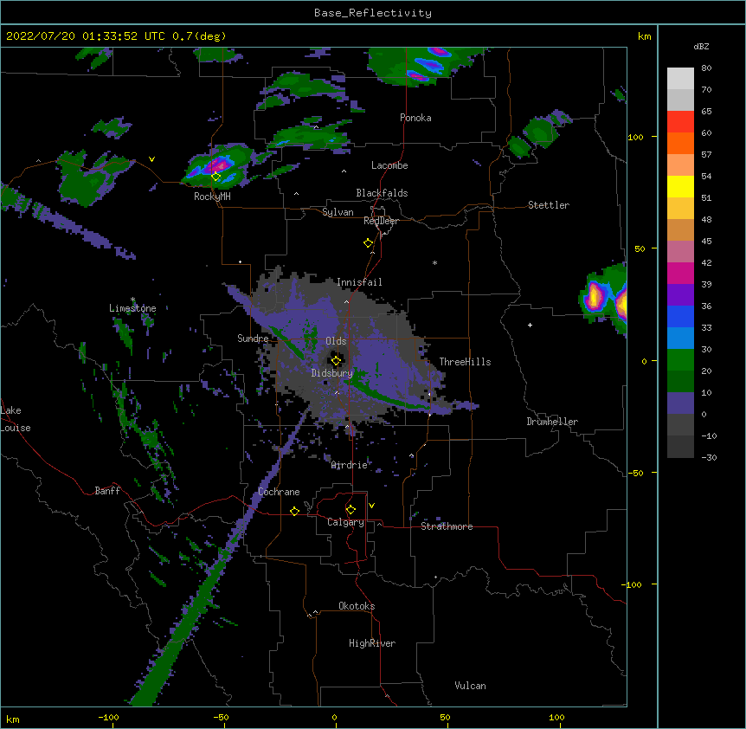Click the Base_Reflectivity title
This screenshot has width=746, height=729.
point(373,13)
